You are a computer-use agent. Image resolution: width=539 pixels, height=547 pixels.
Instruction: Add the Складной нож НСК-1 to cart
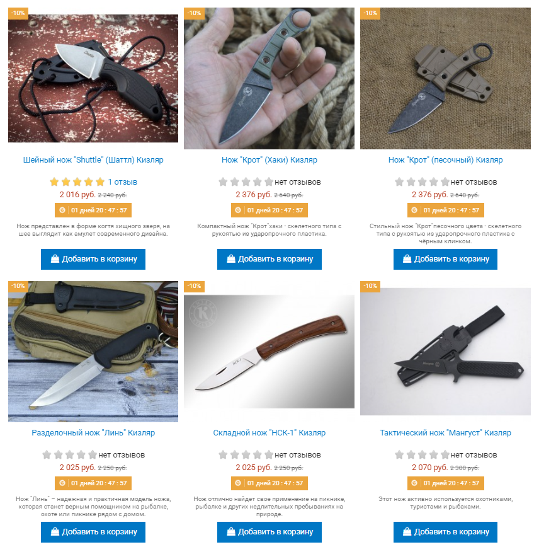[269, 532]
